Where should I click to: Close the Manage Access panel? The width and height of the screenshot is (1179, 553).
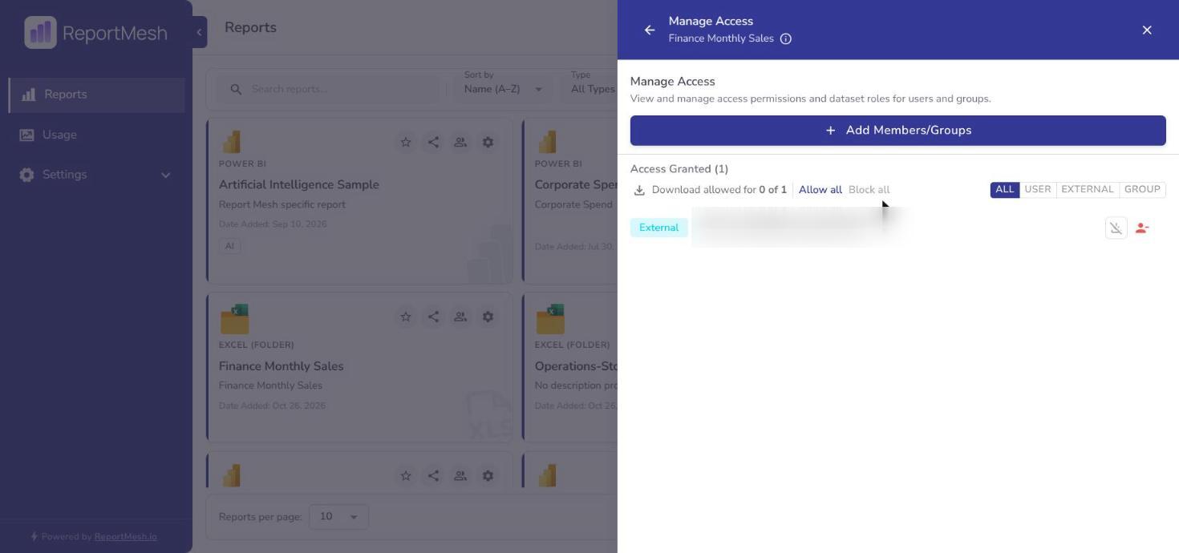pos(1147,30)
